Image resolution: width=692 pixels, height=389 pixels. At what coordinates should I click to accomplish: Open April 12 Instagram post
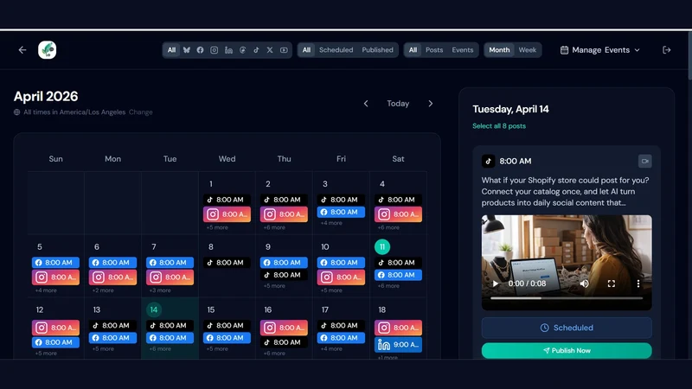(55, 328)
